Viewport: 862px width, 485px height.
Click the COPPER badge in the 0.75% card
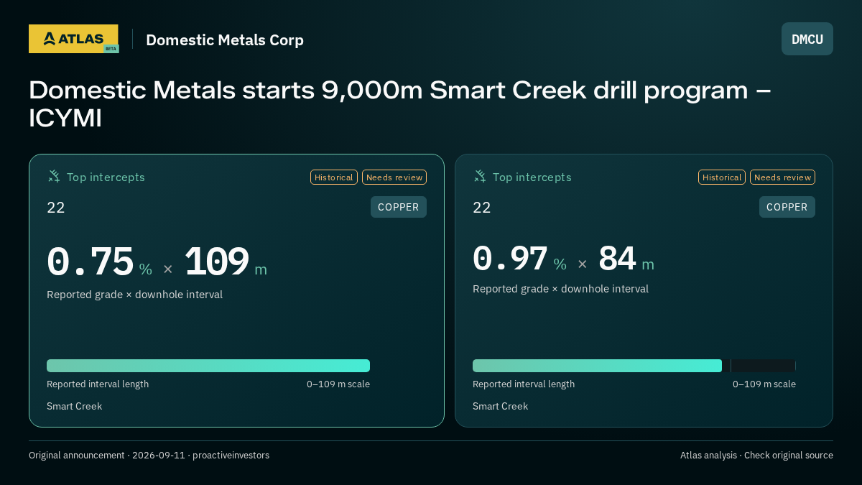click(399, 207)
